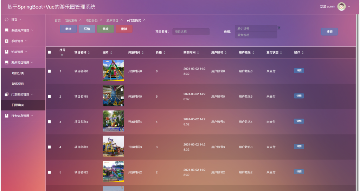
Task: Expand the 系统用户管理 menu chevron
Action: 32,30
